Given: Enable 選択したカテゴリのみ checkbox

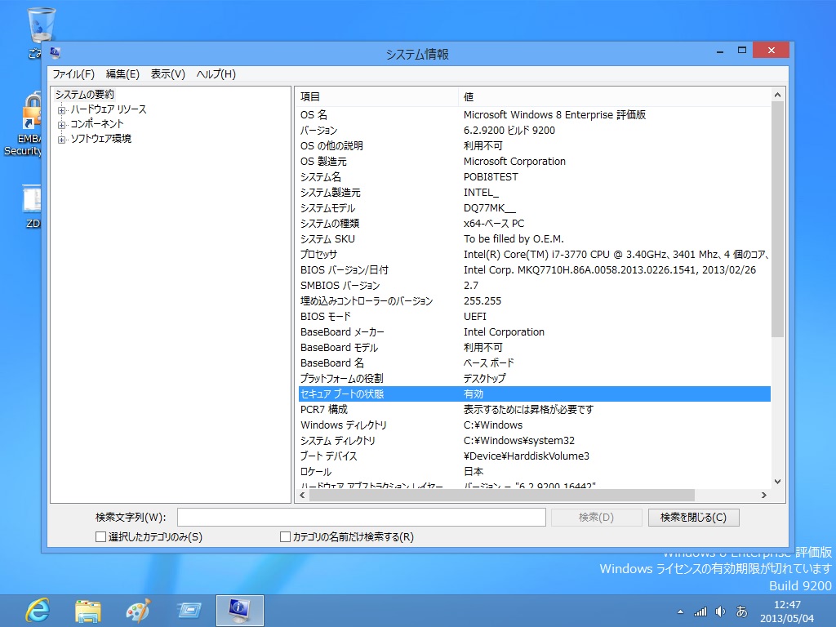Looking at the screenshot, I should (x=101, y=537).
